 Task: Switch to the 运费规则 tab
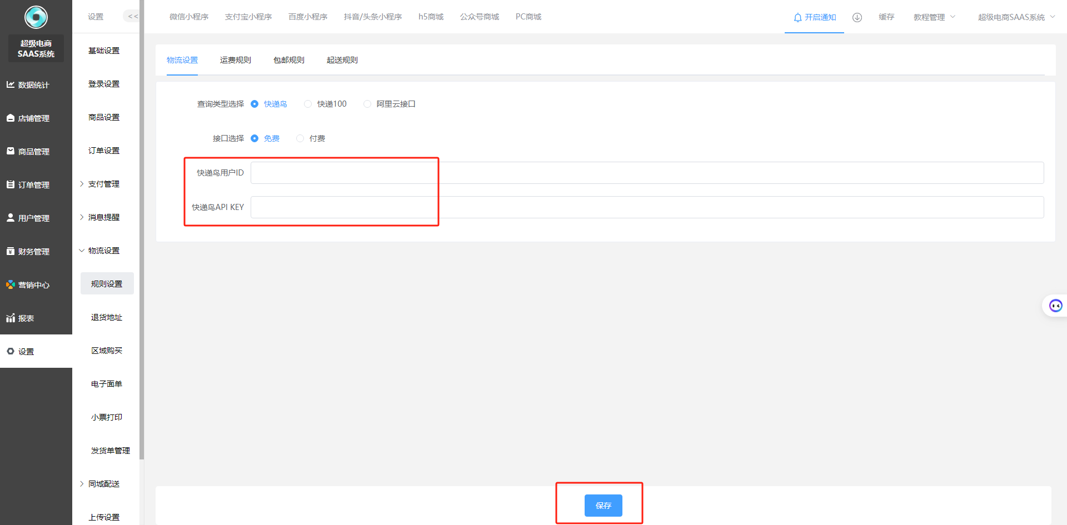pyautogui.click(x=235, y=60)
